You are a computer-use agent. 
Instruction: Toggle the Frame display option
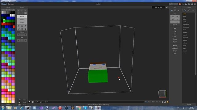(x=25, y=105)
